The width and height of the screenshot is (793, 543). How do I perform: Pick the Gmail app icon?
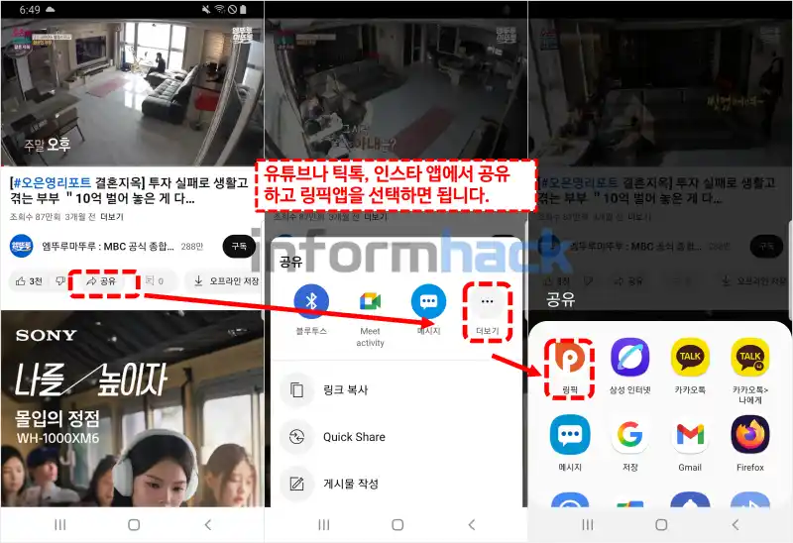pos(690,434)
